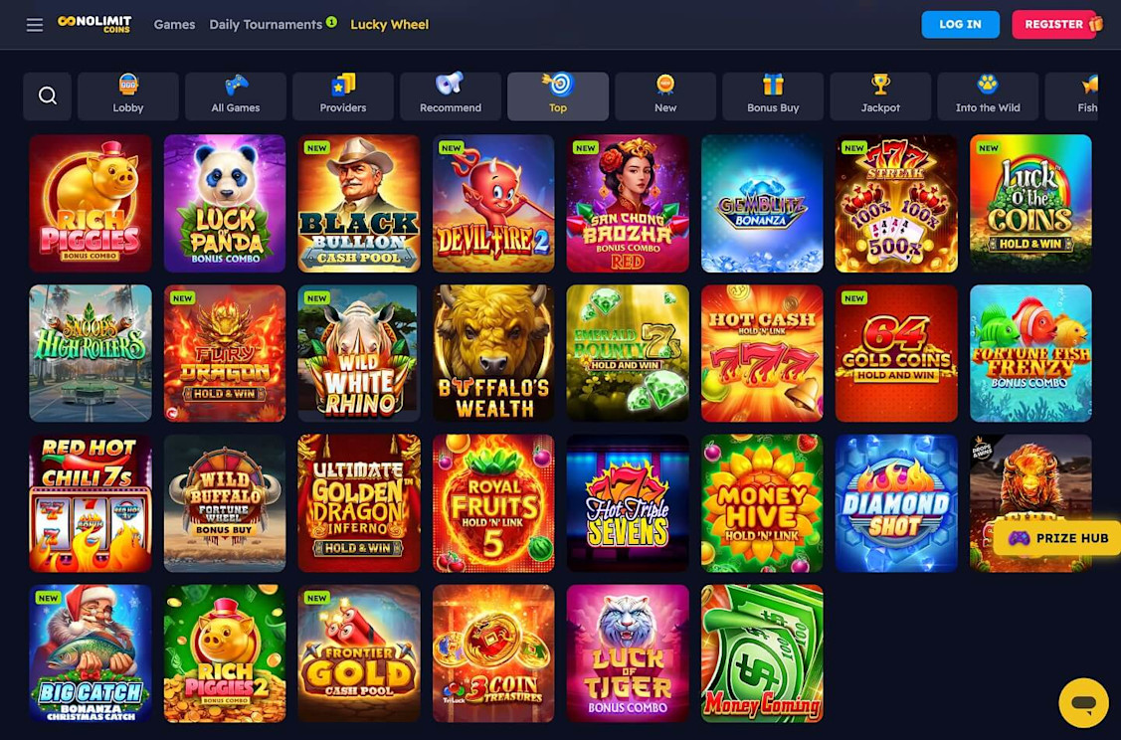Open the Recommend megaphone tab
Image resolution: width=1121 pixels, height=740 pixels.
point(451,95)
